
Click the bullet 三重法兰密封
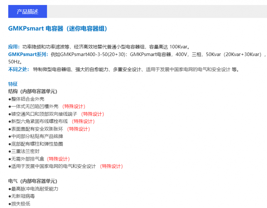coord(24,151)
